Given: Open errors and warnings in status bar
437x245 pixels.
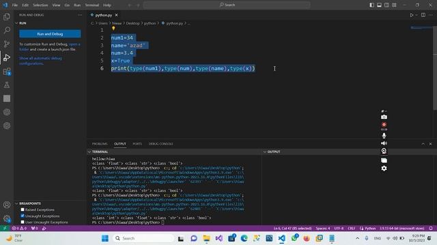Looking at the screenshot, I should (19, 229).
